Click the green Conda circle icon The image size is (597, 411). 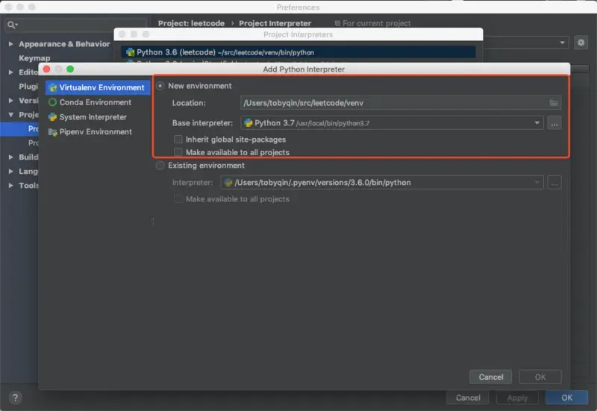pyautogui.click(x=52, y=102)
